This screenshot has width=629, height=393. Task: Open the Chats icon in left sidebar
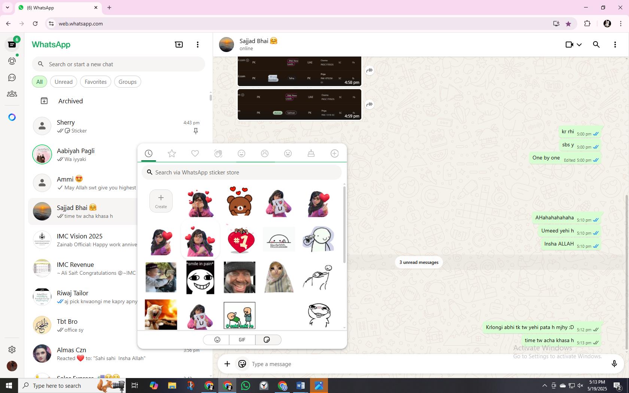pyautogui.click(x=12, y=45)
